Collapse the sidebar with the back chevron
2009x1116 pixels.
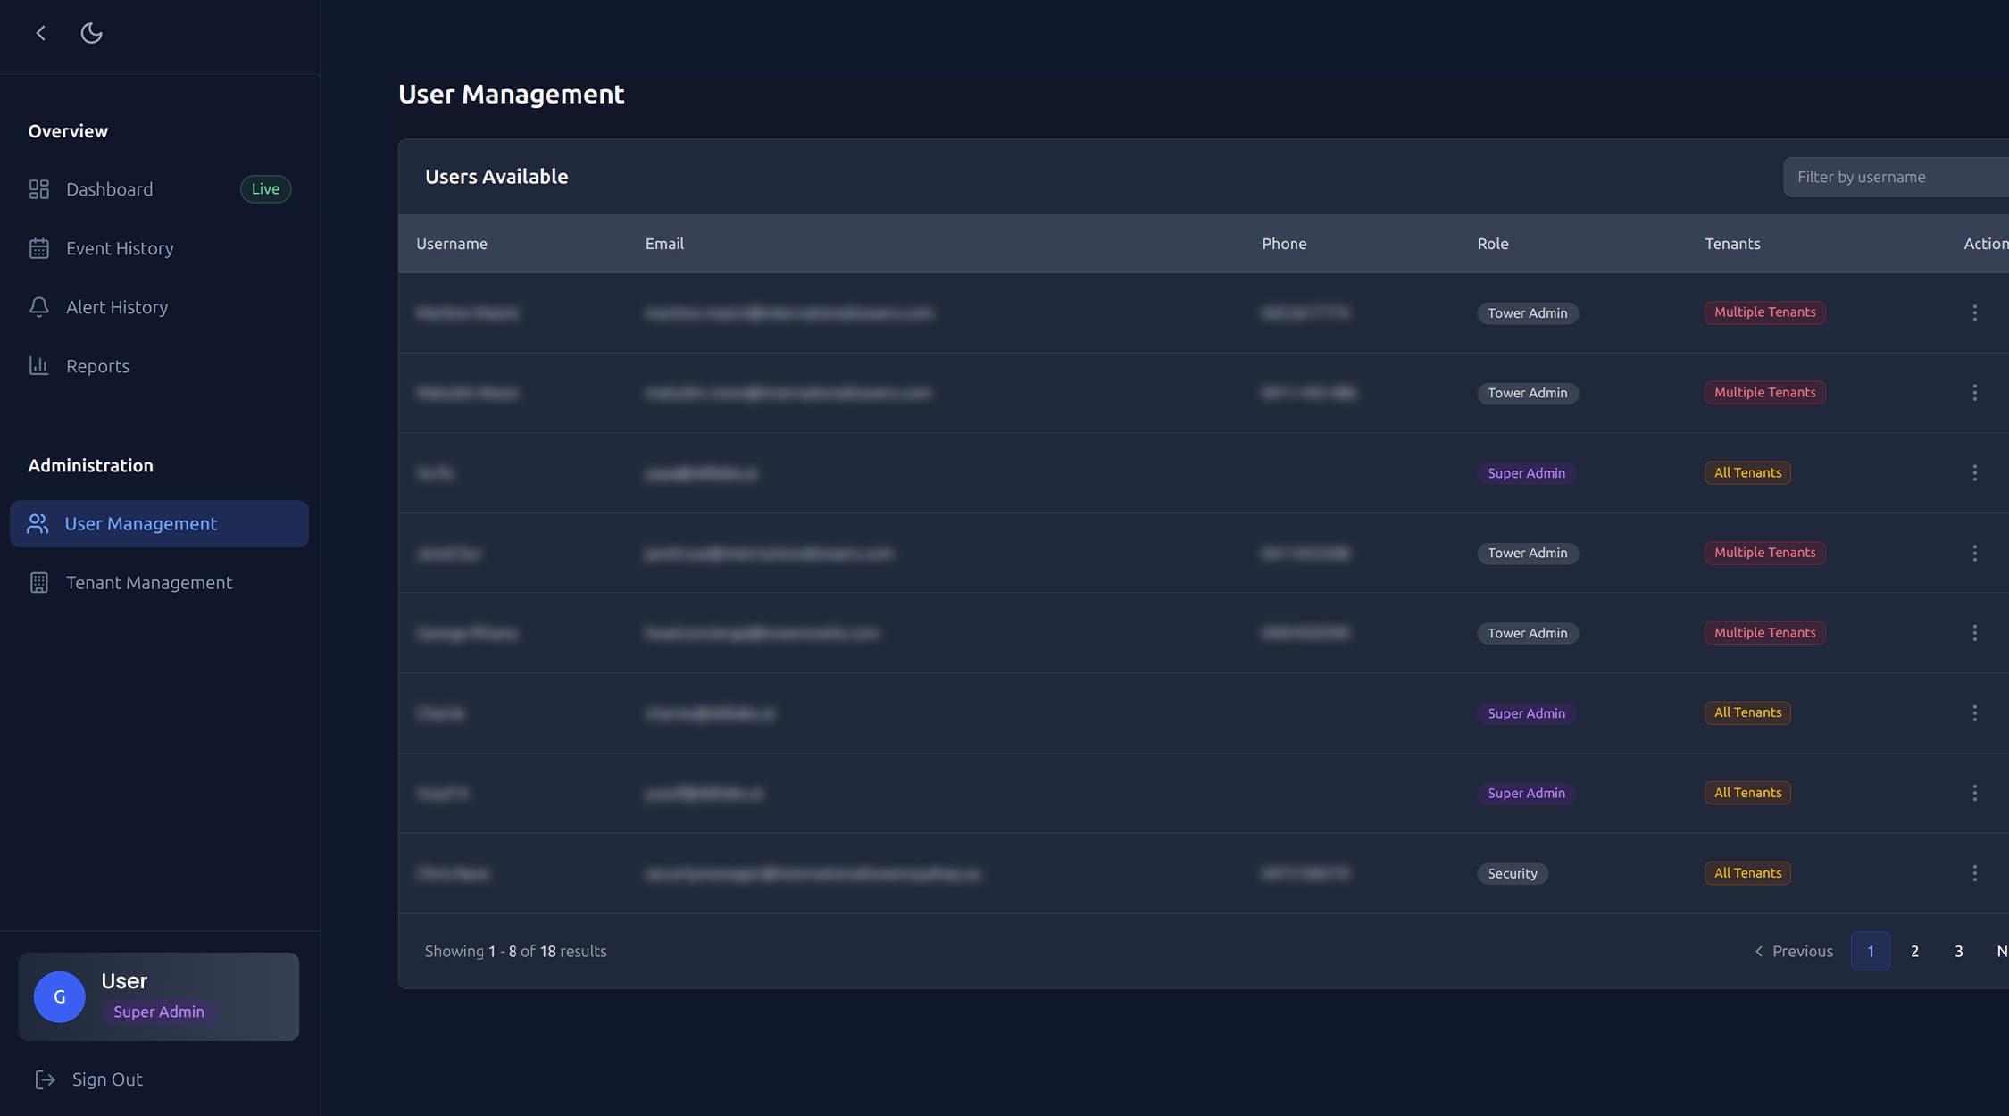(39, 32)
